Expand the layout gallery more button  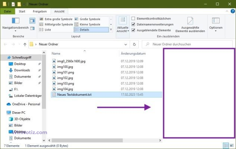111,30
